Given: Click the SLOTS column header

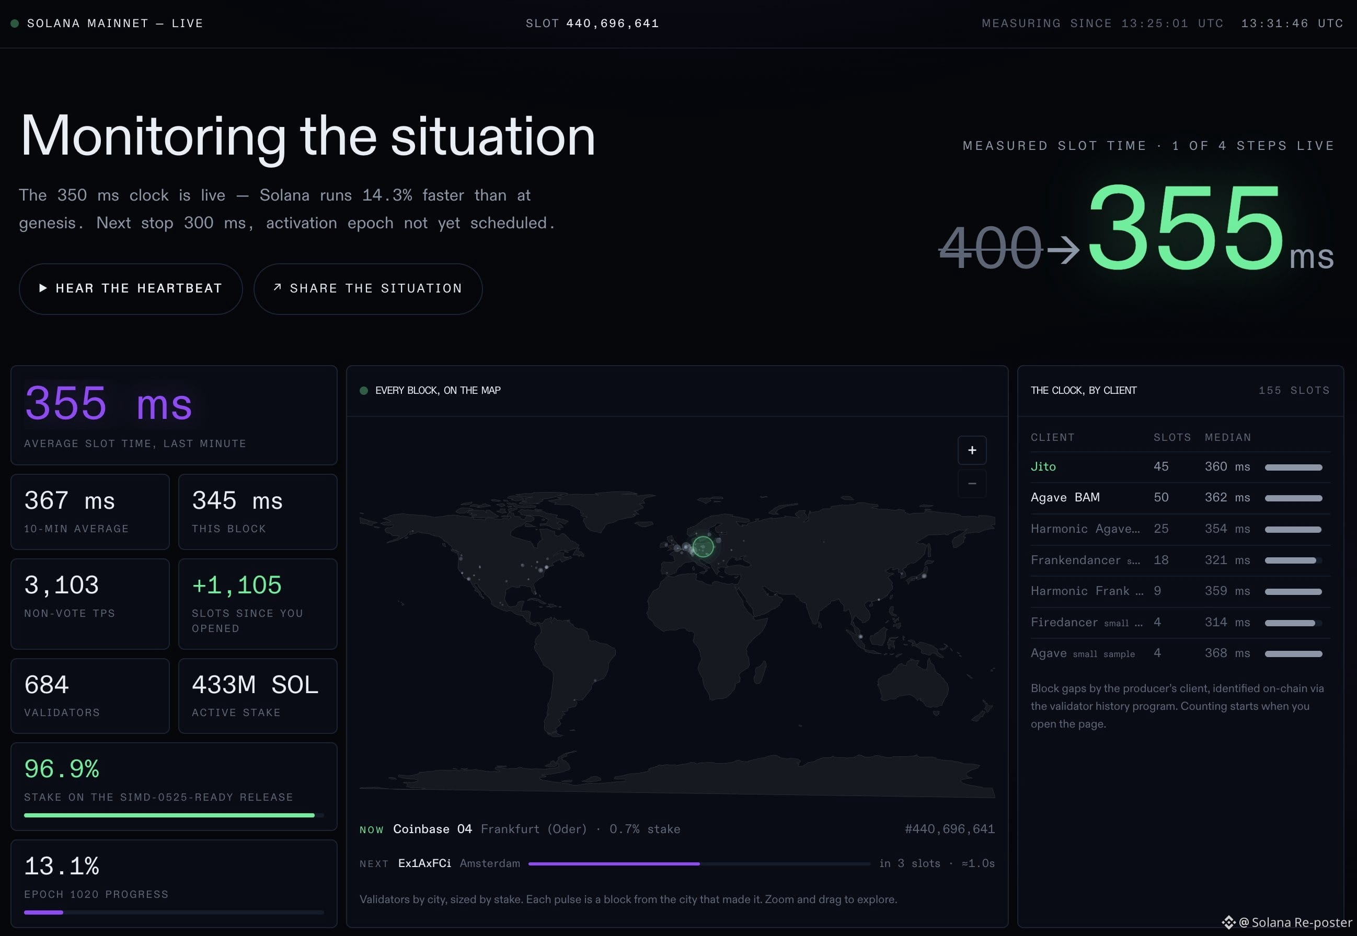Looking at the screenshot, I should coord(1172,438).
